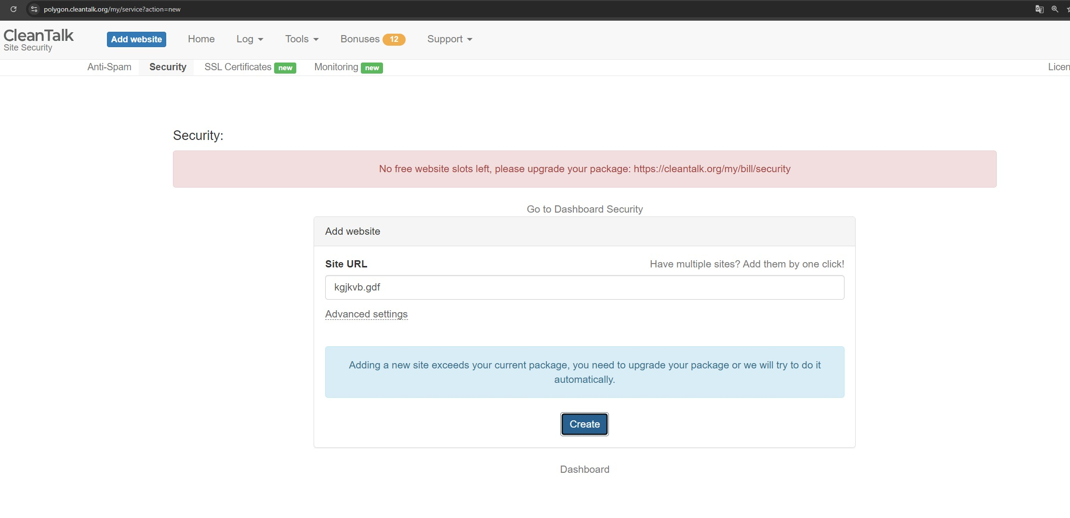
Task: Expand the Advanced settings section
Action: 366,314
